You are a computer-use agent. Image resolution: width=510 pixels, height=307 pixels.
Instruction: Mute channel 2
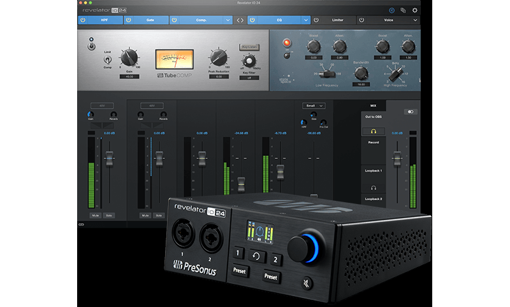coord(145,215)
